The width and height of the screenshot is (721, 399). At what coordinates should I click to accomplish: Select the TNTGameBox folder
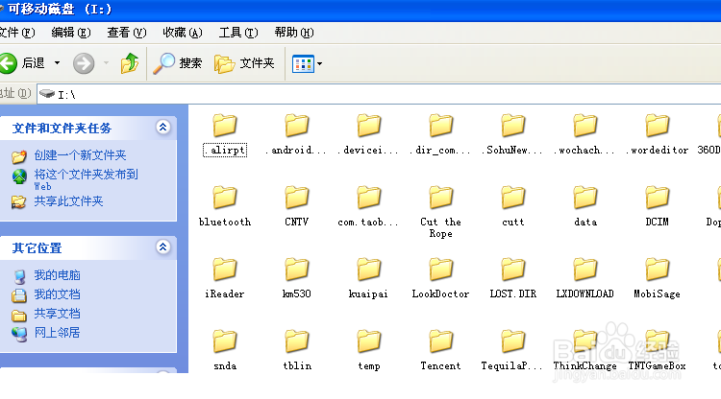658,351
